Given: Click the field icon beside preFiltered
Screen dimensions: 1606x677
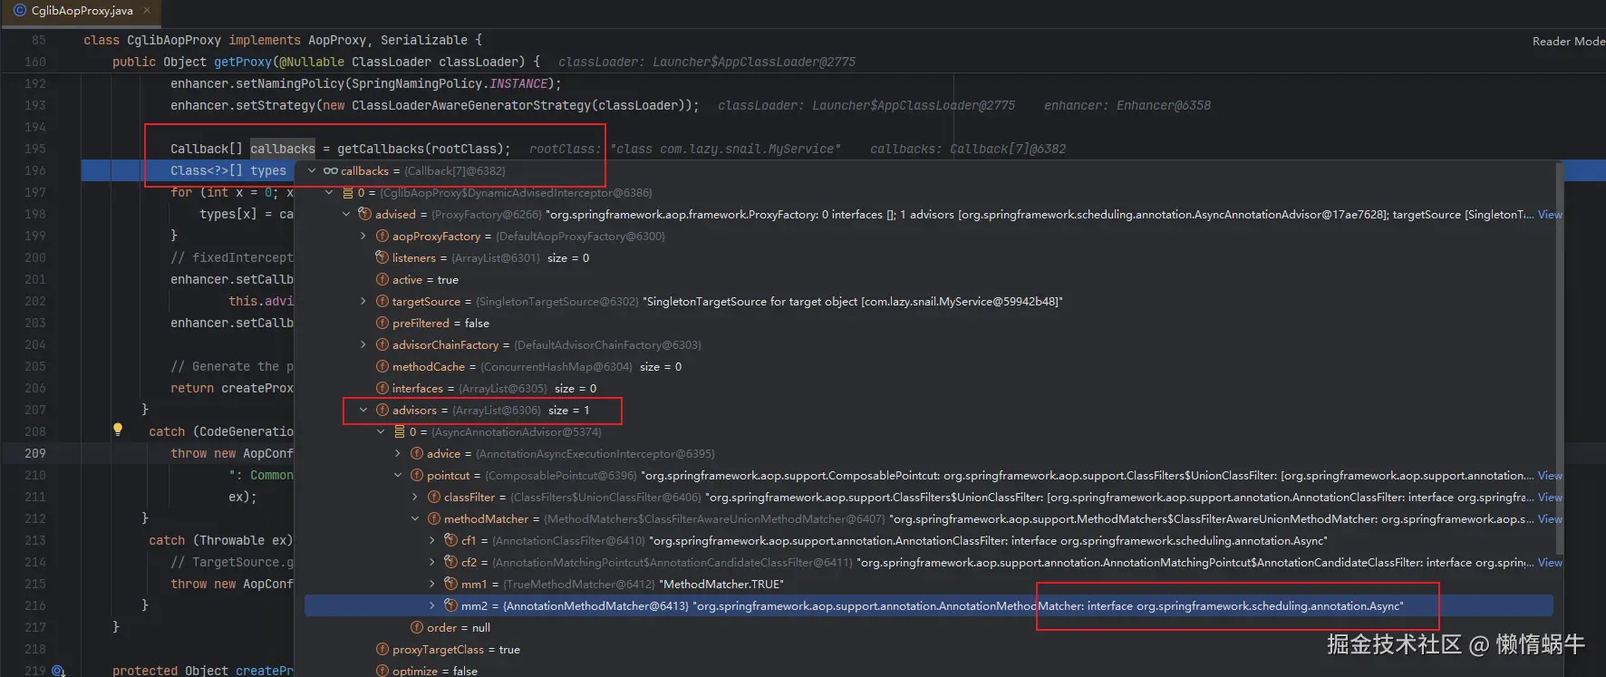Looking at the screenshot, I should click(382, 323).
